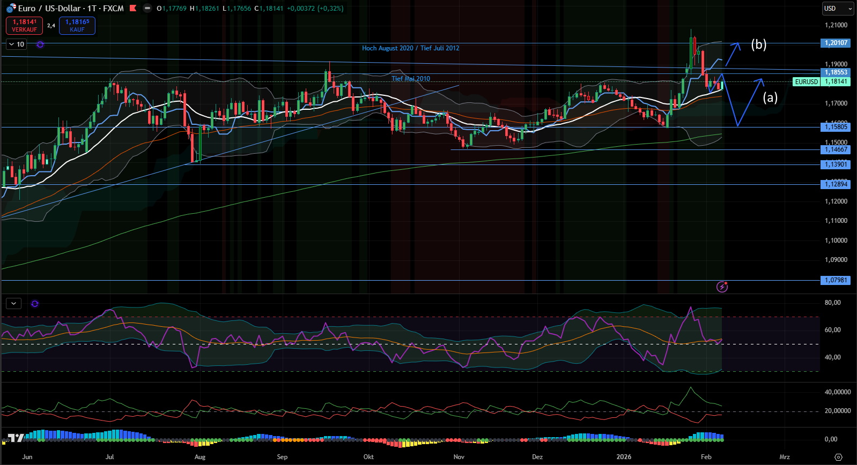This screenshot has height=465, width=857.
Task: Select the 1,20107 price level label
Action: tap(836, 43)
